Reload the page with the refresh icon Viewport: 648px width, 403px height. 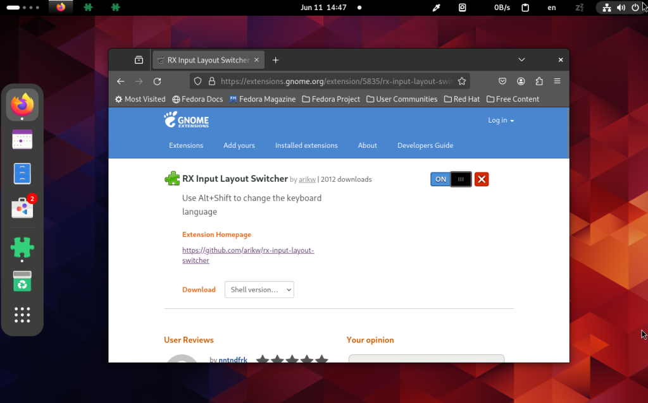pyautogui.click(x=157, y=81)
